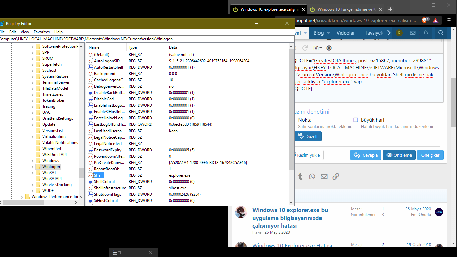Share thread via email envelope icon

click(324, 176)
